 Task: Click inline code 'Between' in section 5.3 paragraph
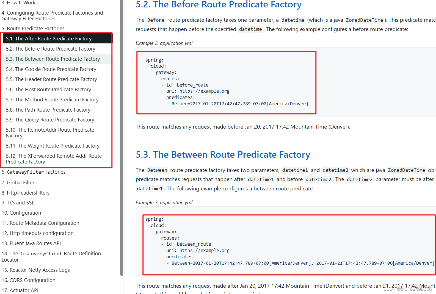157,170
